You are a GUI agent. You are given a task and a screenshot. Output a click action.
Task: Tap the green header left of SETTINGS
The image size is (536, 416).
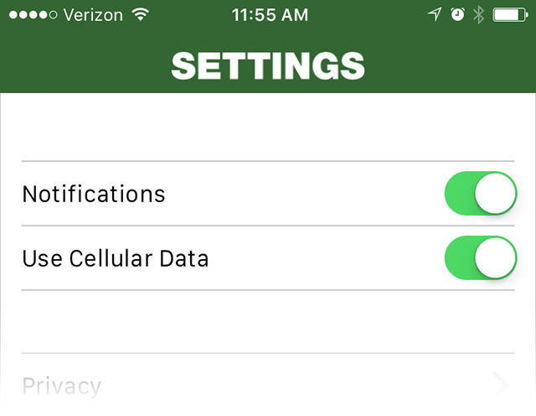tap(84, 65)
